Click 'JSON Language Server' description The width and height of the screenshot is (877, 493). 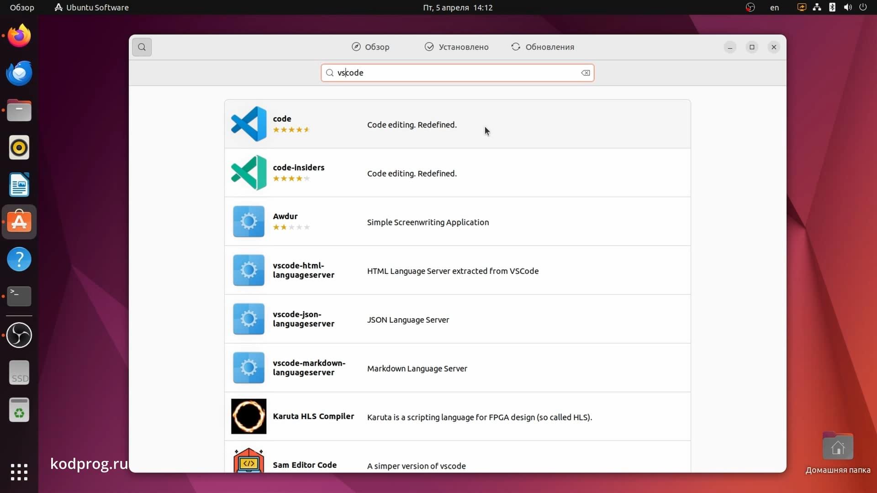tap(408, 320)
